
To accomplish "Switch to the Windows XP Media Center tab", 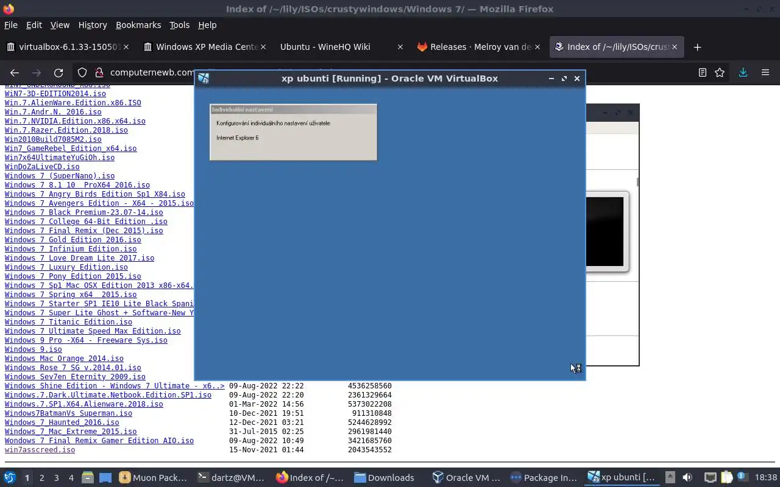I will [x=205, y=47].
